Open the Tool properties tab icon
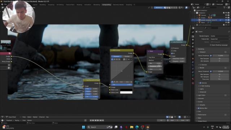 click(x=193, y=32)
